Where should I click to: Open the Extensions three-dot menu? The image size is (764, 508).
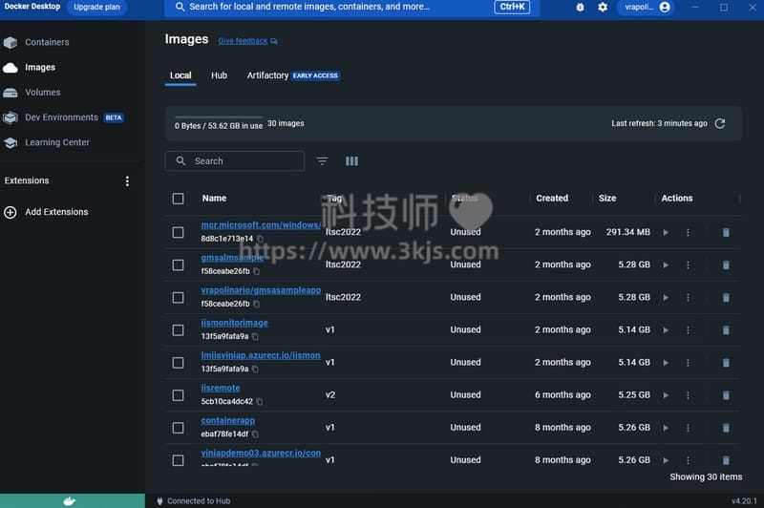pos(127,181)
